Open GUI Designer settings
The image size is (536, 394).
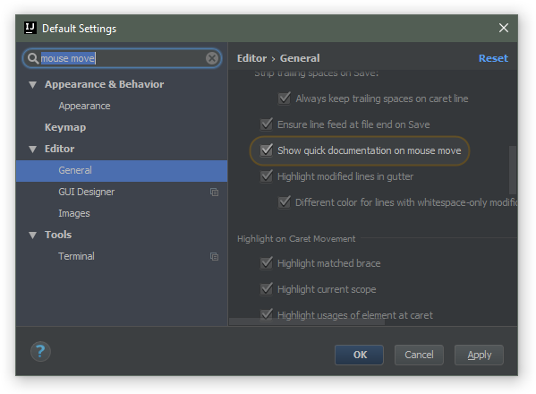[x=87, y=192]
